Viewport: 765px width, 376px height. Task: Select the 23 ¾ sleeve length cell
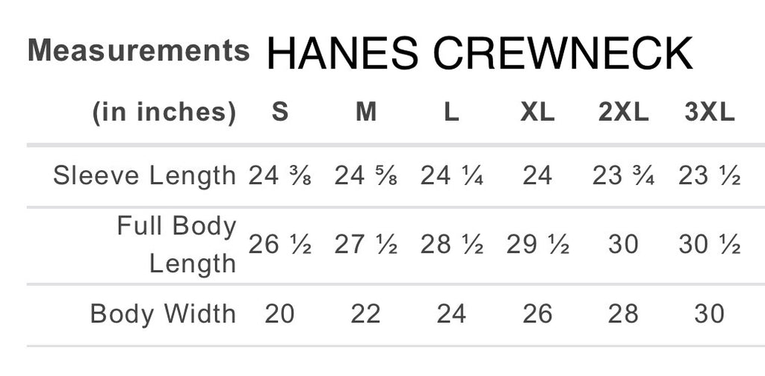point(623,176)
